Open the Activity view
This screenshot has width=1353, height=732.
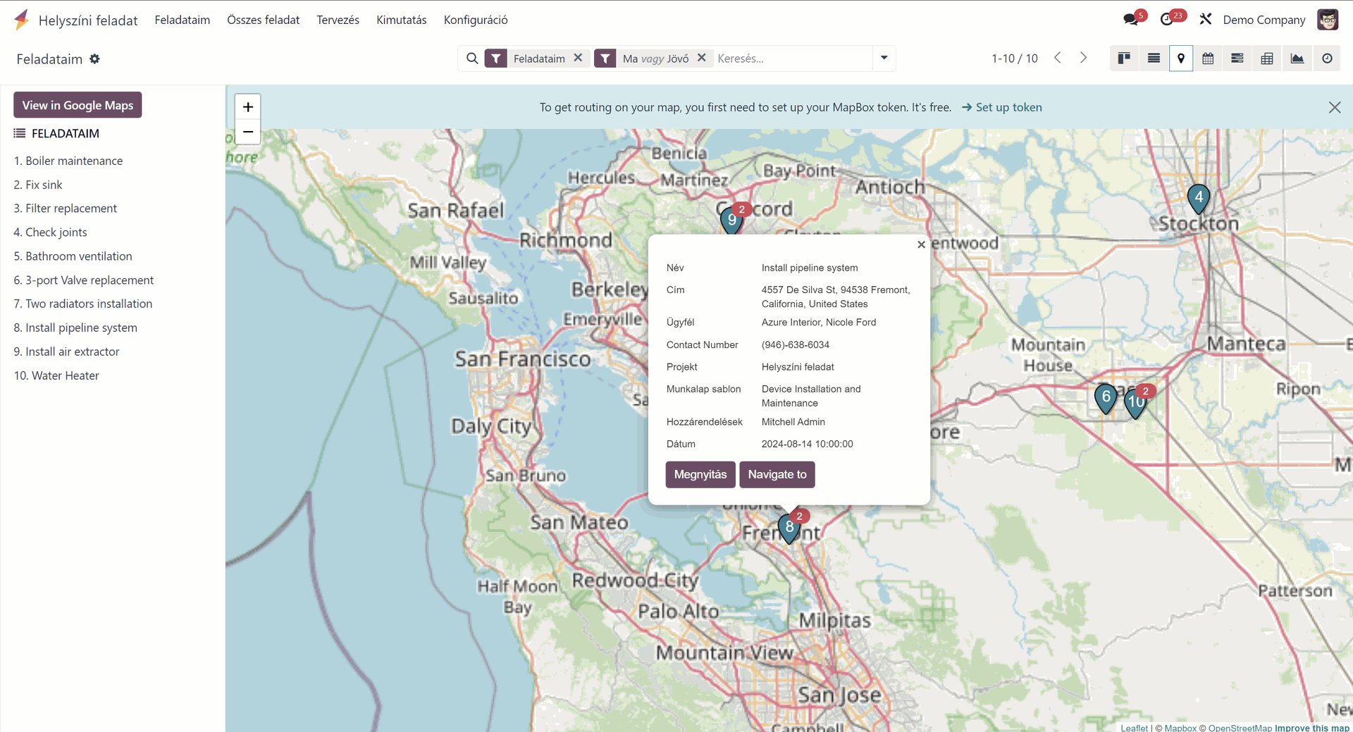[1328, 58]
